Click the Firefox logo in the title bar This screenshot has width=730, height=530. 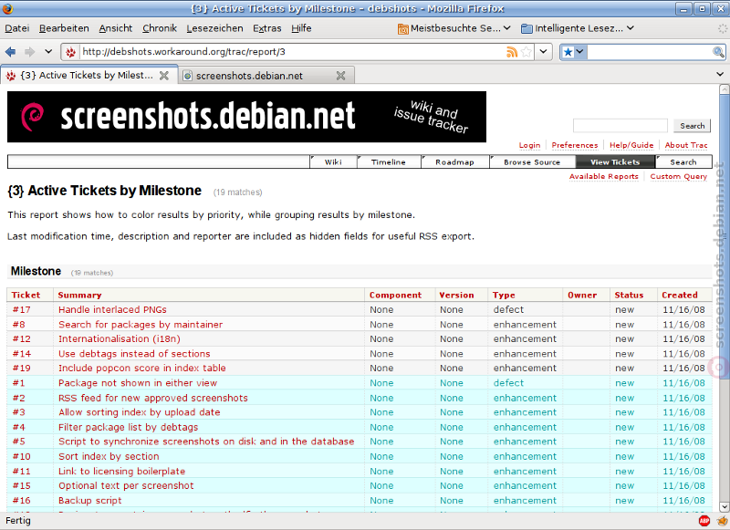(8, 8)
